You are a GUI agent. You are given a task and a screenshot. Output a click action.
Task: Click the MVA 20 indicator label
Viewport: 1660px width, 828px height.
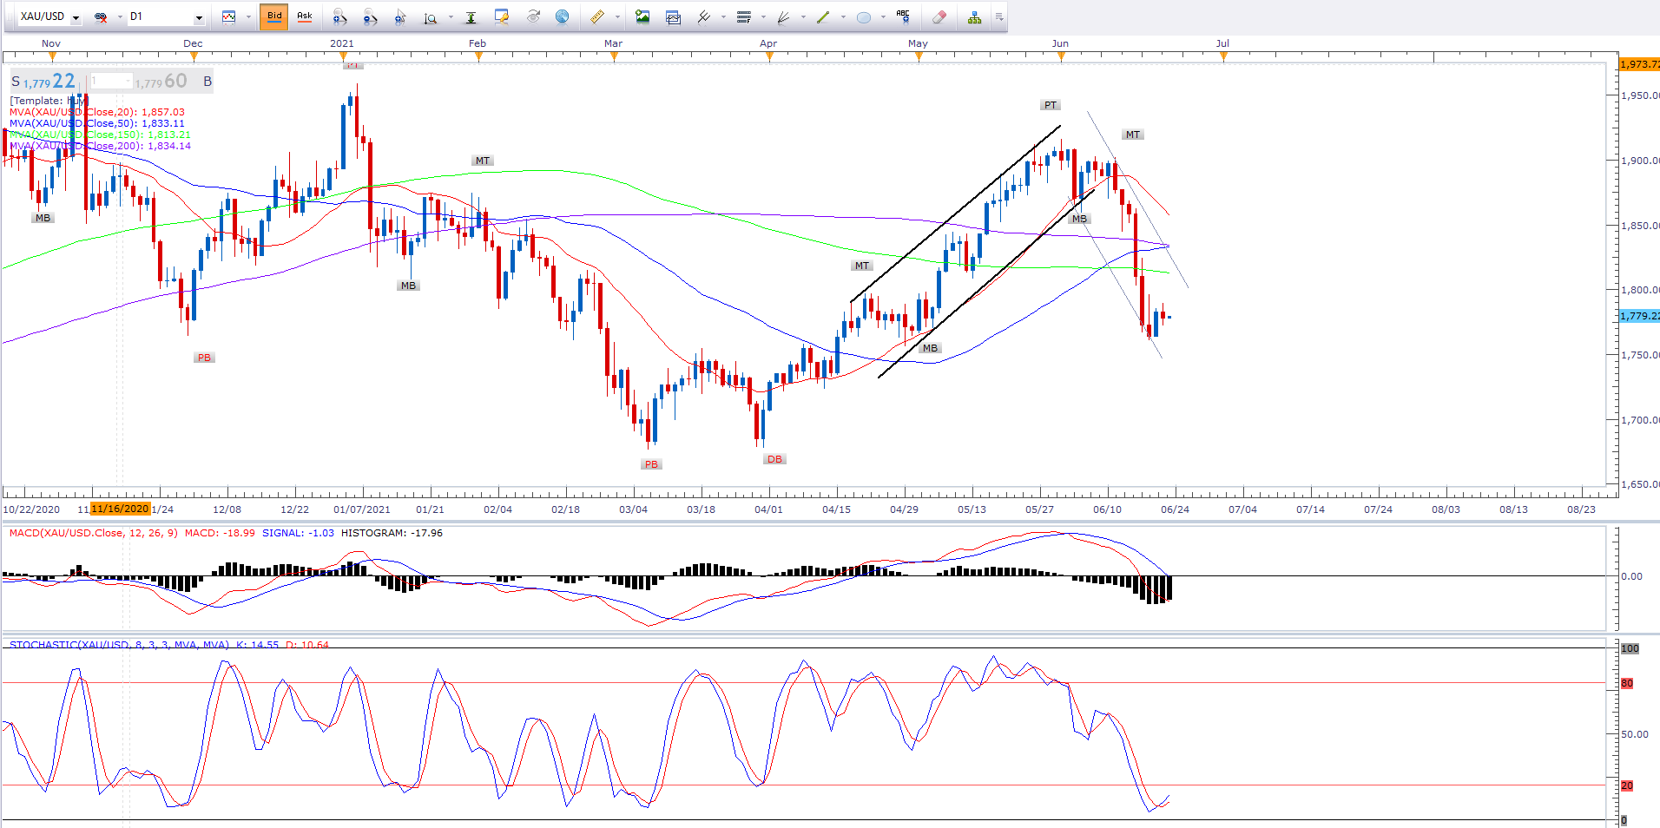coord(96,112)
